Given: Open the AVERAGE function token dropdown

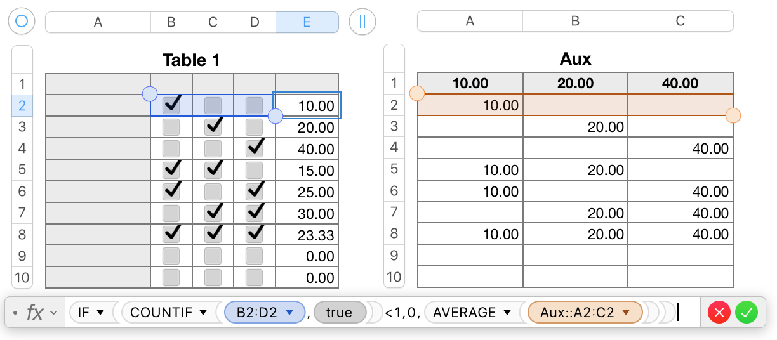Looking at the screenshot, I should pos(507,312).
